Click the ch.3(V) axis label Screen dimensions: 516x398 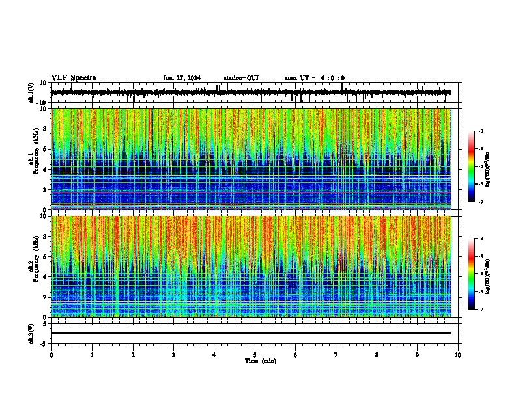(x=31, y=334)
